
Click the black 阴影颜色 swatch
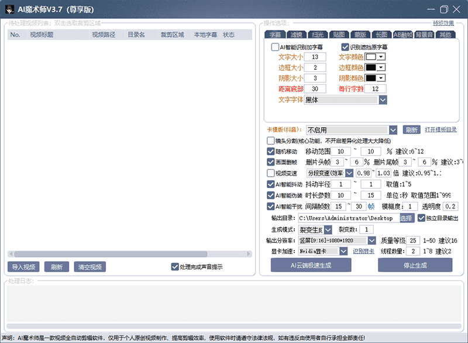click(x=371, y=78)
